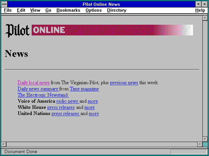Click the vertical scrollbar up arrow
This screenshot has height=156, width=209.
[205, 18]
